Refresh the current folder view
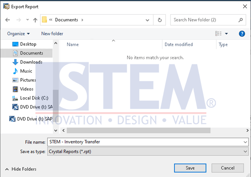This screenshot has height=177, width=251. [x=160, y=20]
